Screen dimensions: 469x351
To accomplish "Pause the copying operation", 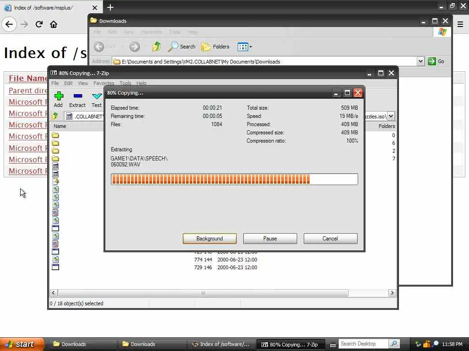I will click(x=270, y=239).
